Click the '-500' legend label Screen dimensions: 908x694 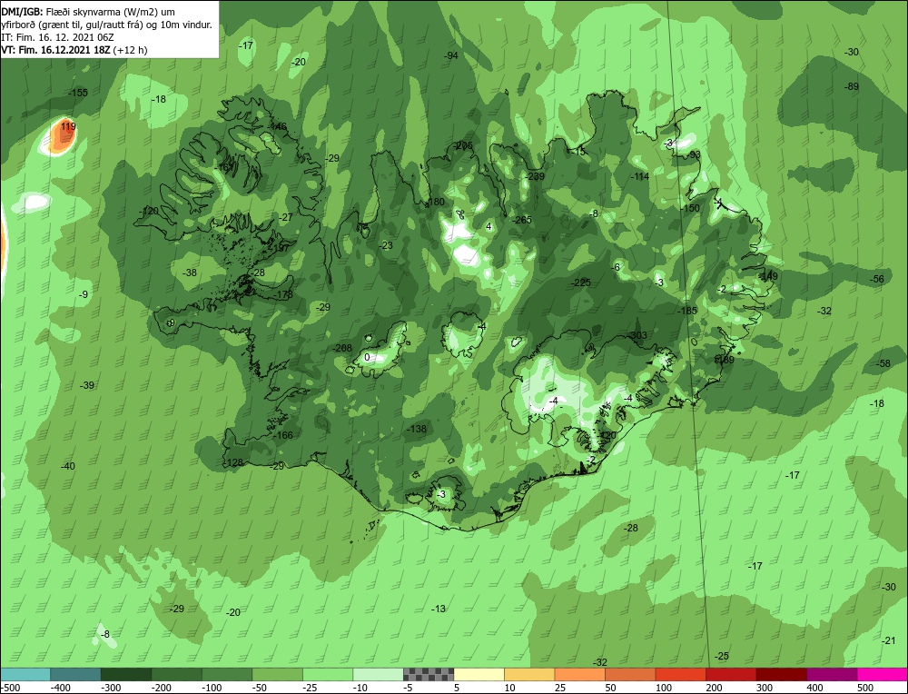click(x=10, y=688)
